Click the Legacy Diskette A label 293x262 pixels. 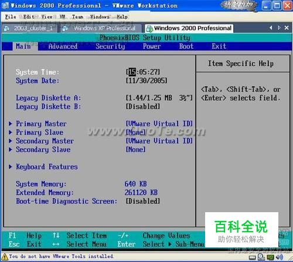(x=49, y=98)
